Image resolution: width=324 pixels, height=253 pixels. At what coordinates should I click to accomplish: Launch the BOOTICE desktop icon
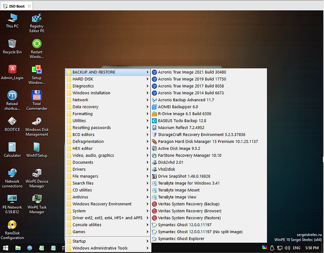[12, 124]
